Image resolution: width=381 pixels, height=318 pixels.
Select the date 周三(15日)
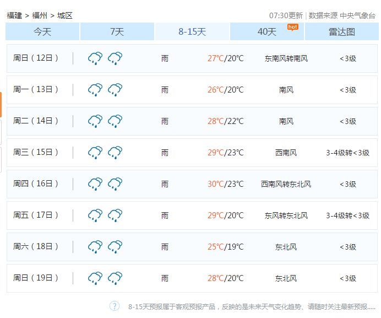(x=35, y=152)
